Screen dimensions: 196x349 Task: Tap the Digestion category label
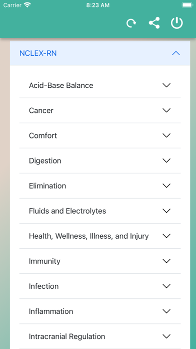tap(45, 160)
